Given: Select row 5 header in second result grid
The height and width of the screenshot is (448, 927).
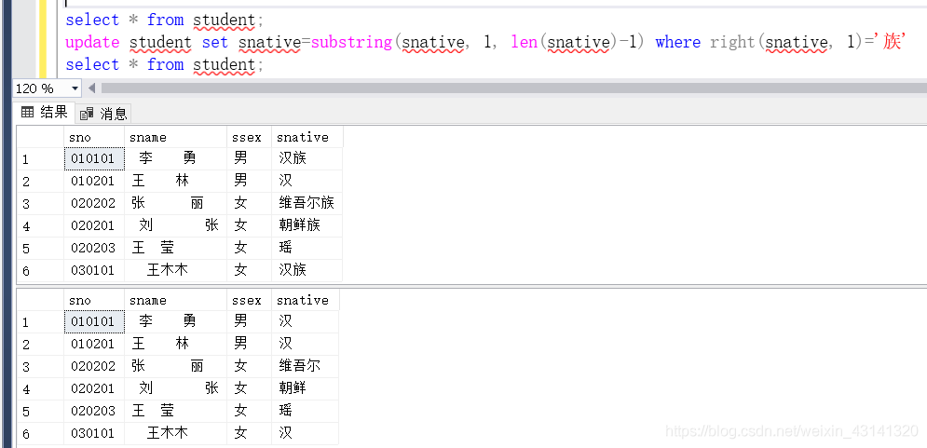Looking at the screenshot, I should (x=39, y=411).
